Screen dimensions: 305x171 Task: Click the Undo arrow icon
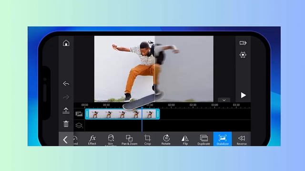point(66,84)
